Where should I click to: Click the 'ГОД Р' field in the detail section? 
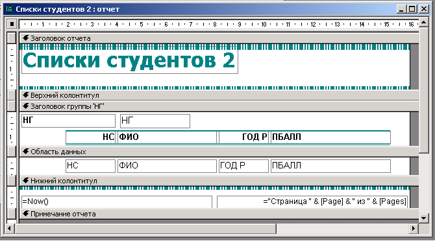point(243,166)
